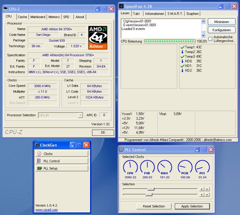
Task: Select the Lesen tab in SpeedFan
Action: click(x=125, y=13)
